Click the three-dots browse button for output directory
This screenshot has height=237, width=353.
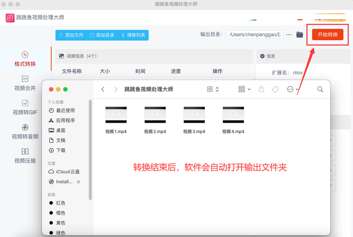[289, 35]
